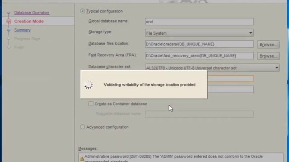Browse for Database files location
The height and width of the screenshot is (162, 289).
[268, 45]
